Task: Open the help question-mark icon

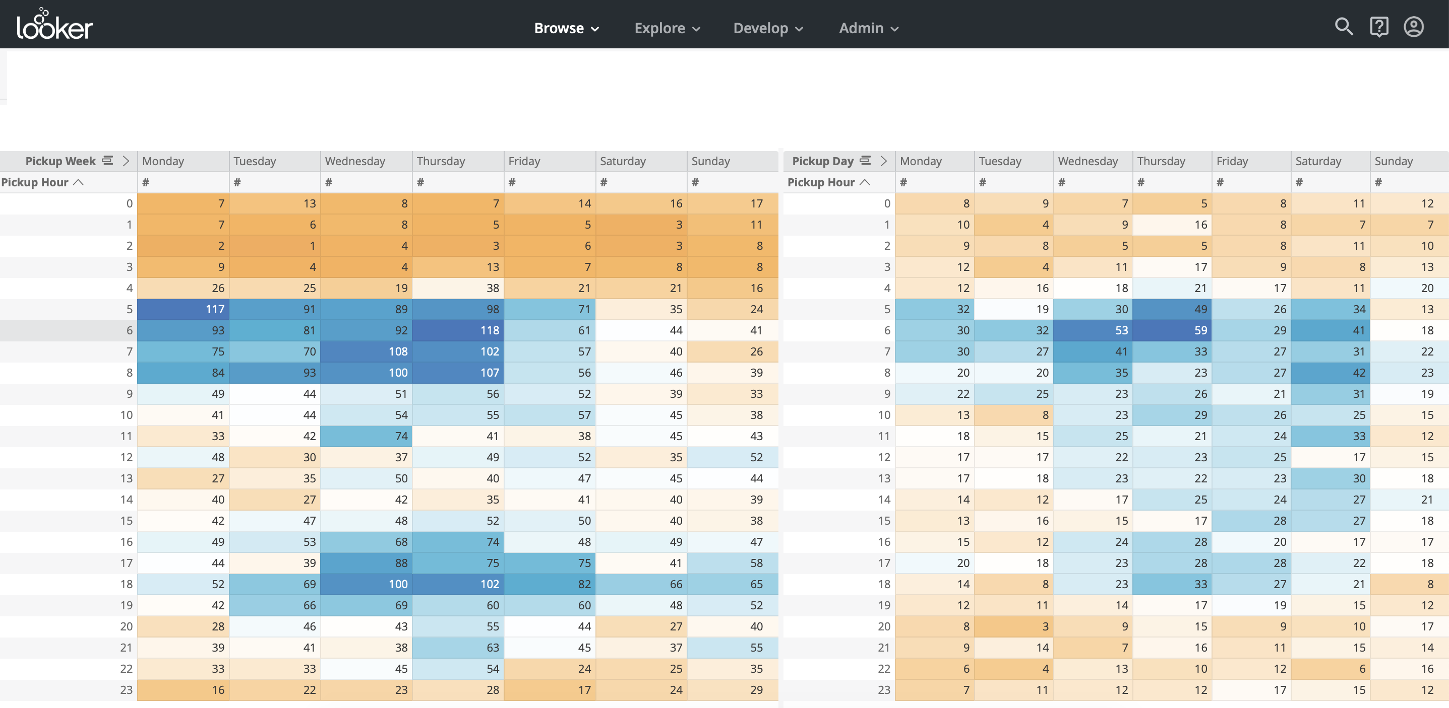Action: pos(1379,27)
